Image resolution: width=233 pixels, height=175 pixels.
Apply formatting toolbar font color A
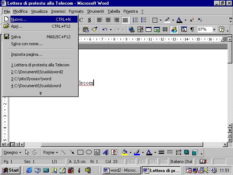tap(179, 20)
